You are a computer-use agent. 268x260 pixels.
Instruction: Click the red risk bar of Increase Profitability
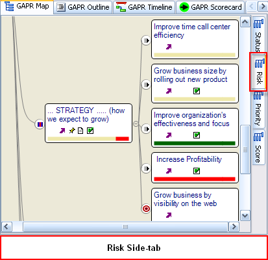195,179
